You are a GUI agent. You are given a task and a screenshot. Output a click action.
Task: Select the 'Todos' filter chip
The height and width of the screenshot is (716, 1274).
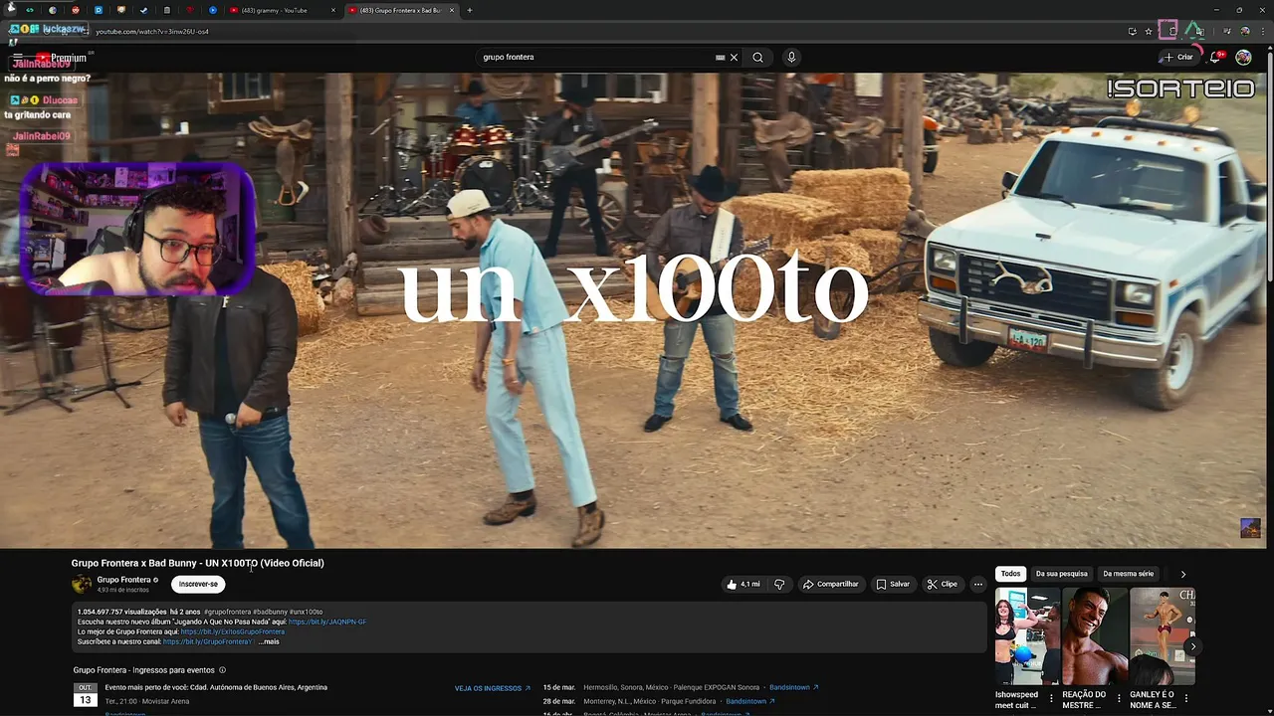point(1011,574)
